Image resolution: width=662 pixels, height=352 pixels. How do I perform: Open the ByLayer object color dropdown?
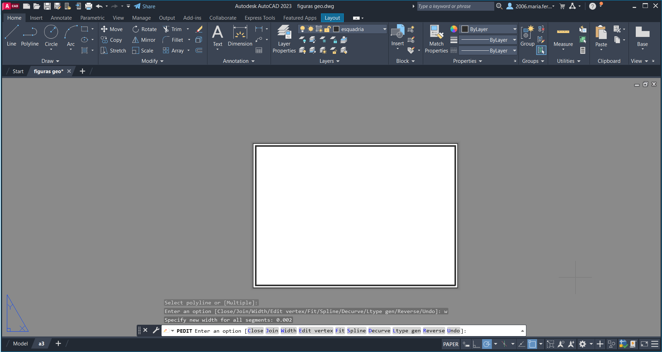pyautogui.click(x=515, y=29)
